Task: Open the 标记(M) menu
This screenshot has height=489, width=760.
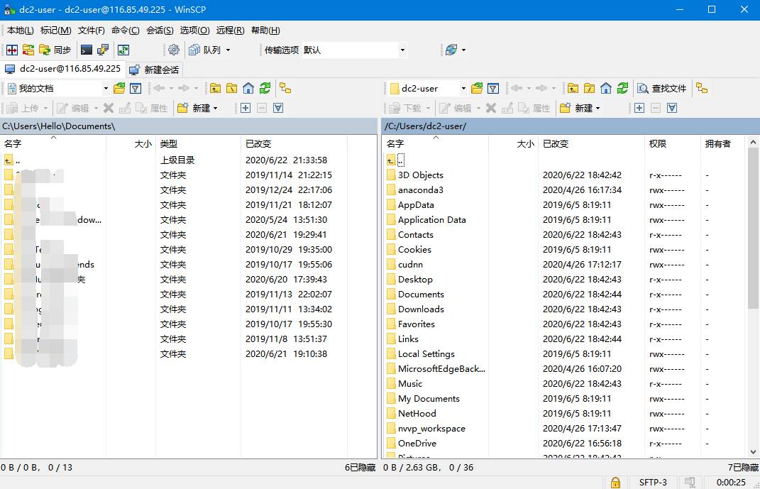Action: click(56, 31)
